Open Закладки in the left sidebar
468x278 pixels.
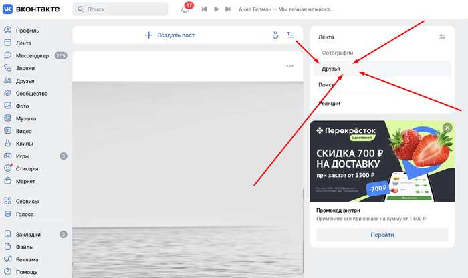(x=35, y=235)
